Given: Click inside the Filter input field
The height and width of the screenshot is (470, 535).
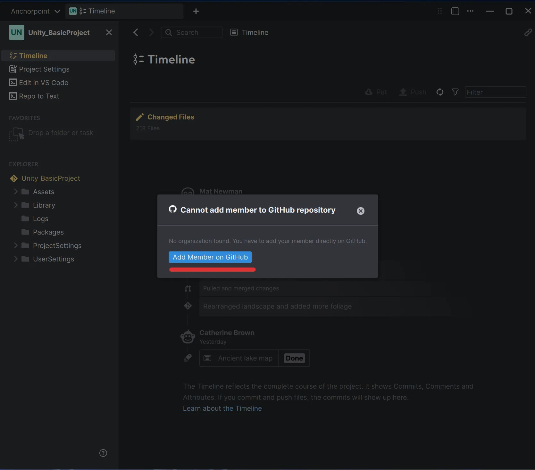Looking at the screenshot, I should click(495, 92).
